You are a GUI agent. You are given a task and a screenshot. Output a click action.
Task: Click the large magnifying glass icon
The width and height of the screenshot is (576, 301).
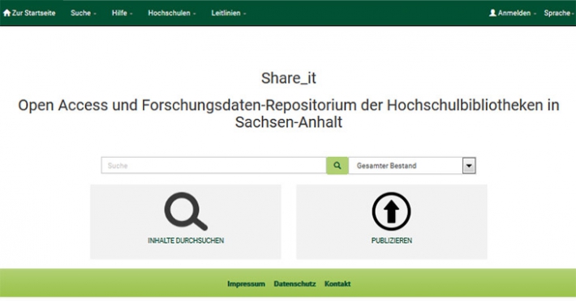coord(186,211)
